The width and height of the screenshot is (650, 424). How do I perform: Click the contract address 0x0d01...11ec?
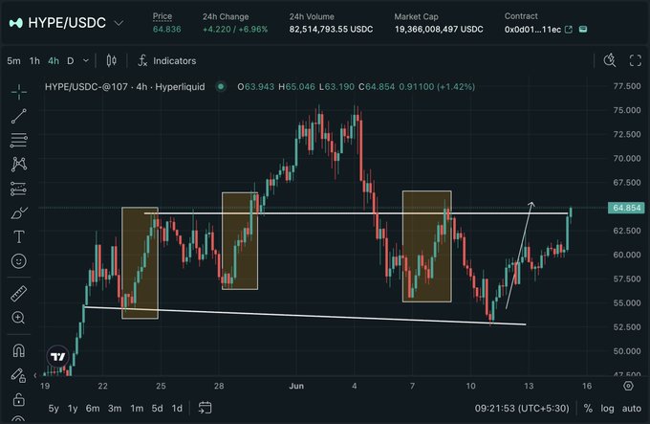coord(532,30)
